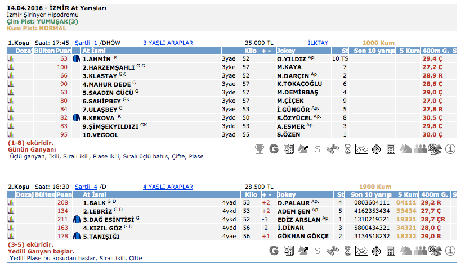
Task: Click the info circle icon
Action: (x=450, y=149)
